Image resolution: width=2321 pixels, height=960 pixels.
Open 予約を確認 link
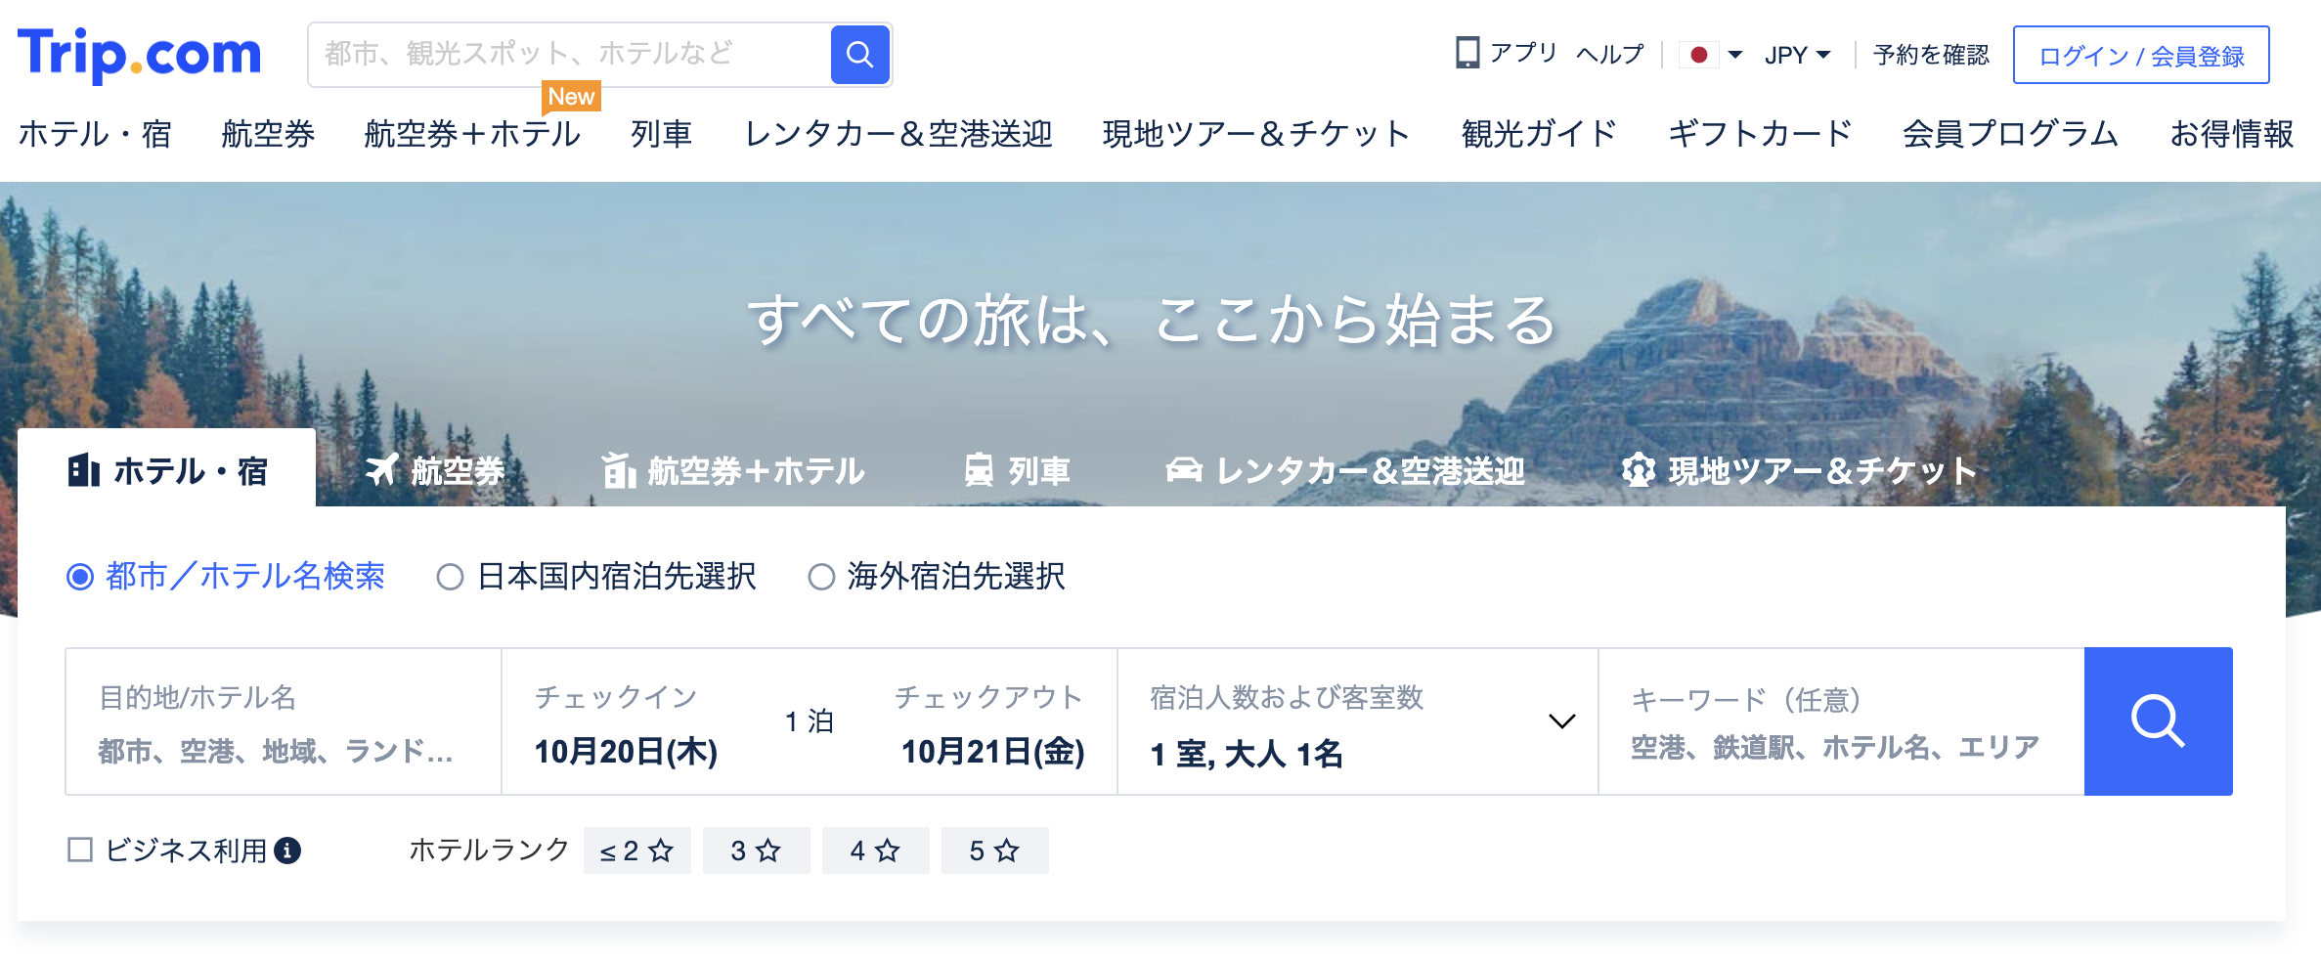[x=1931, y=55]
